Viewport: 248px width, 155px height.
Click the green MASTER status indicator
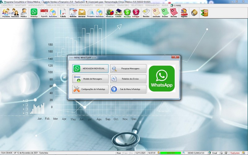(x=171, y=153)
